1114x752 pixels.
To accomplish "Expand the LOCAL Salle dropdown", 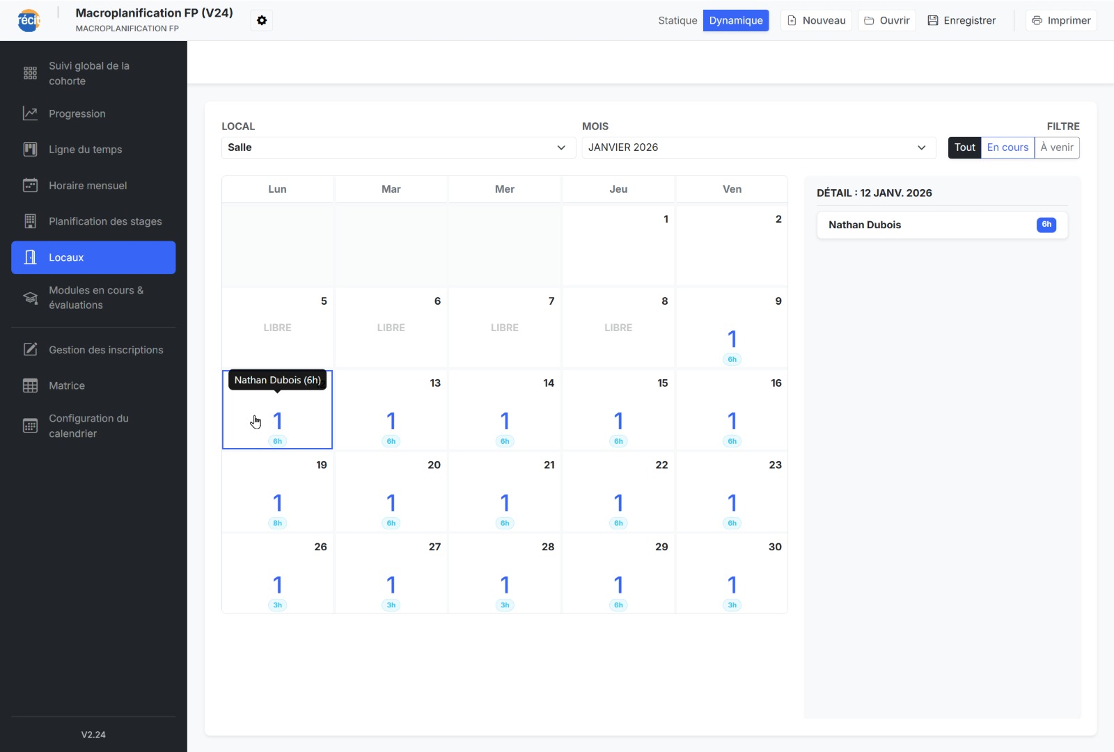I will (398, 147).
